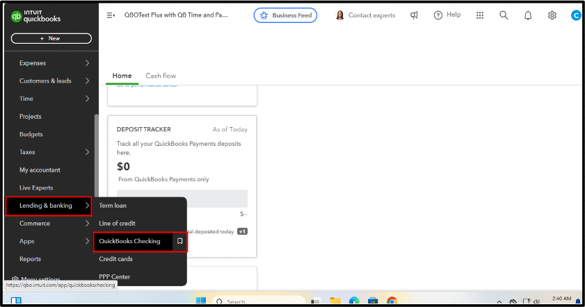
Task: Click the search magnifier icon
Action: 504,15
